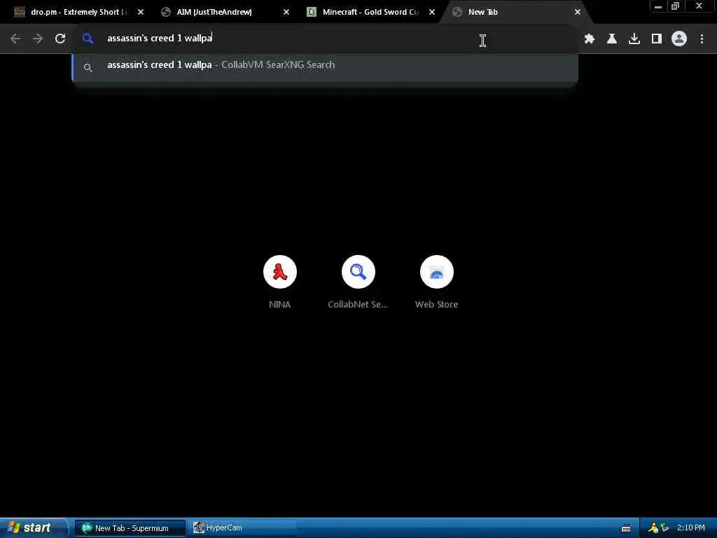This screenshot has height=538, width=717.
Task: Reload the current page
Action: pyautogui.click(x=60, y=39)
